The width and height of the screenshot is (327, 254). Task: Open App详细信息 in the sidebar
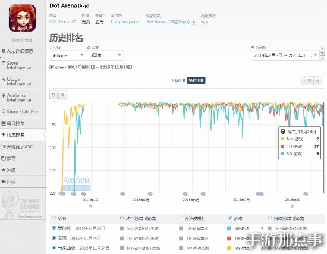pos(23,51)
